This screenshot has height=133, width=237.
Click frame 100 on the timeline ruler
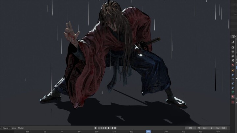97,132
